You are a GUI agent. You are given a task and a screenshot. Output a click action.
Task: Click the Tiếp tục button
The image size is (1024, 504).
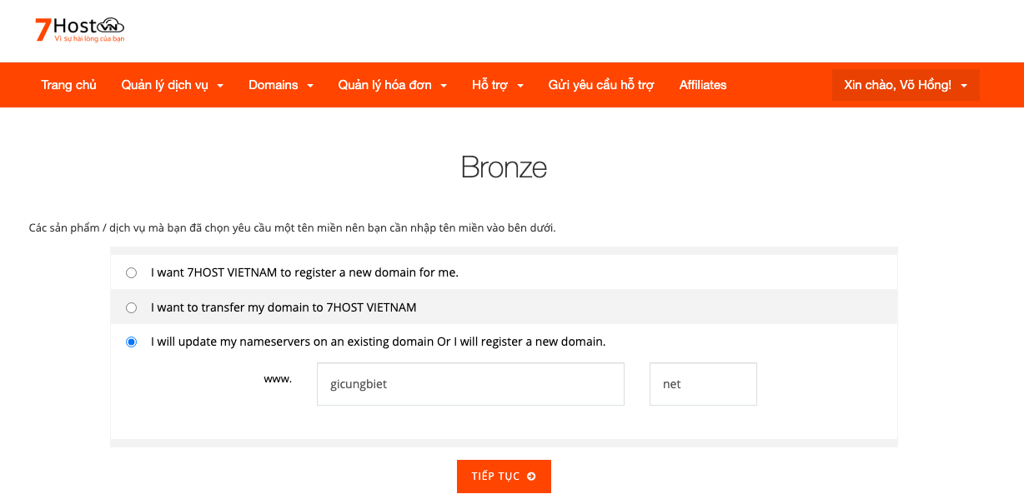[x=504, y=477]
